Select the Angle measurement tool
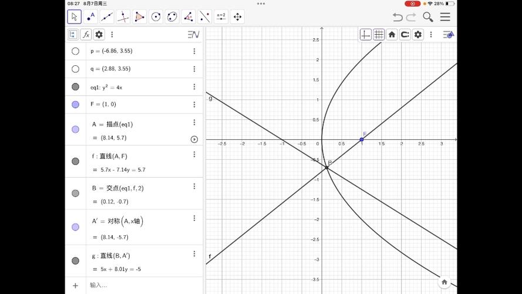 pos(188,16)
